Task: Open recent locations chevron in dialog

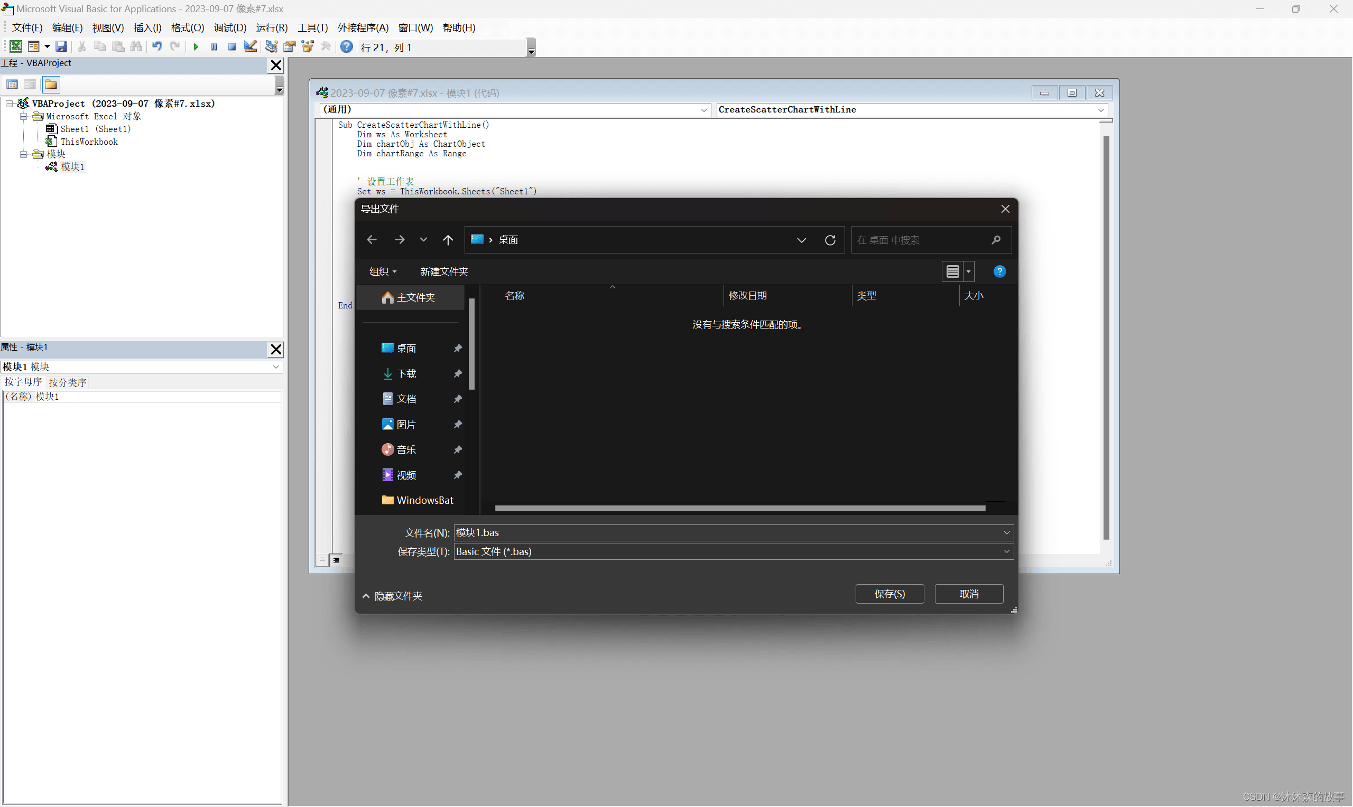Action: [x=423, y=240]
